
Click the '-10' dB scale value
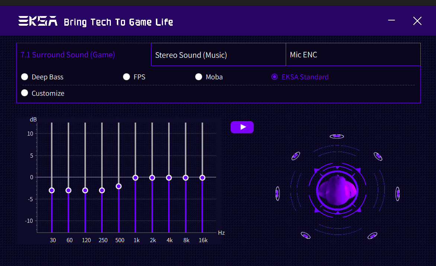tap(29, 221)
